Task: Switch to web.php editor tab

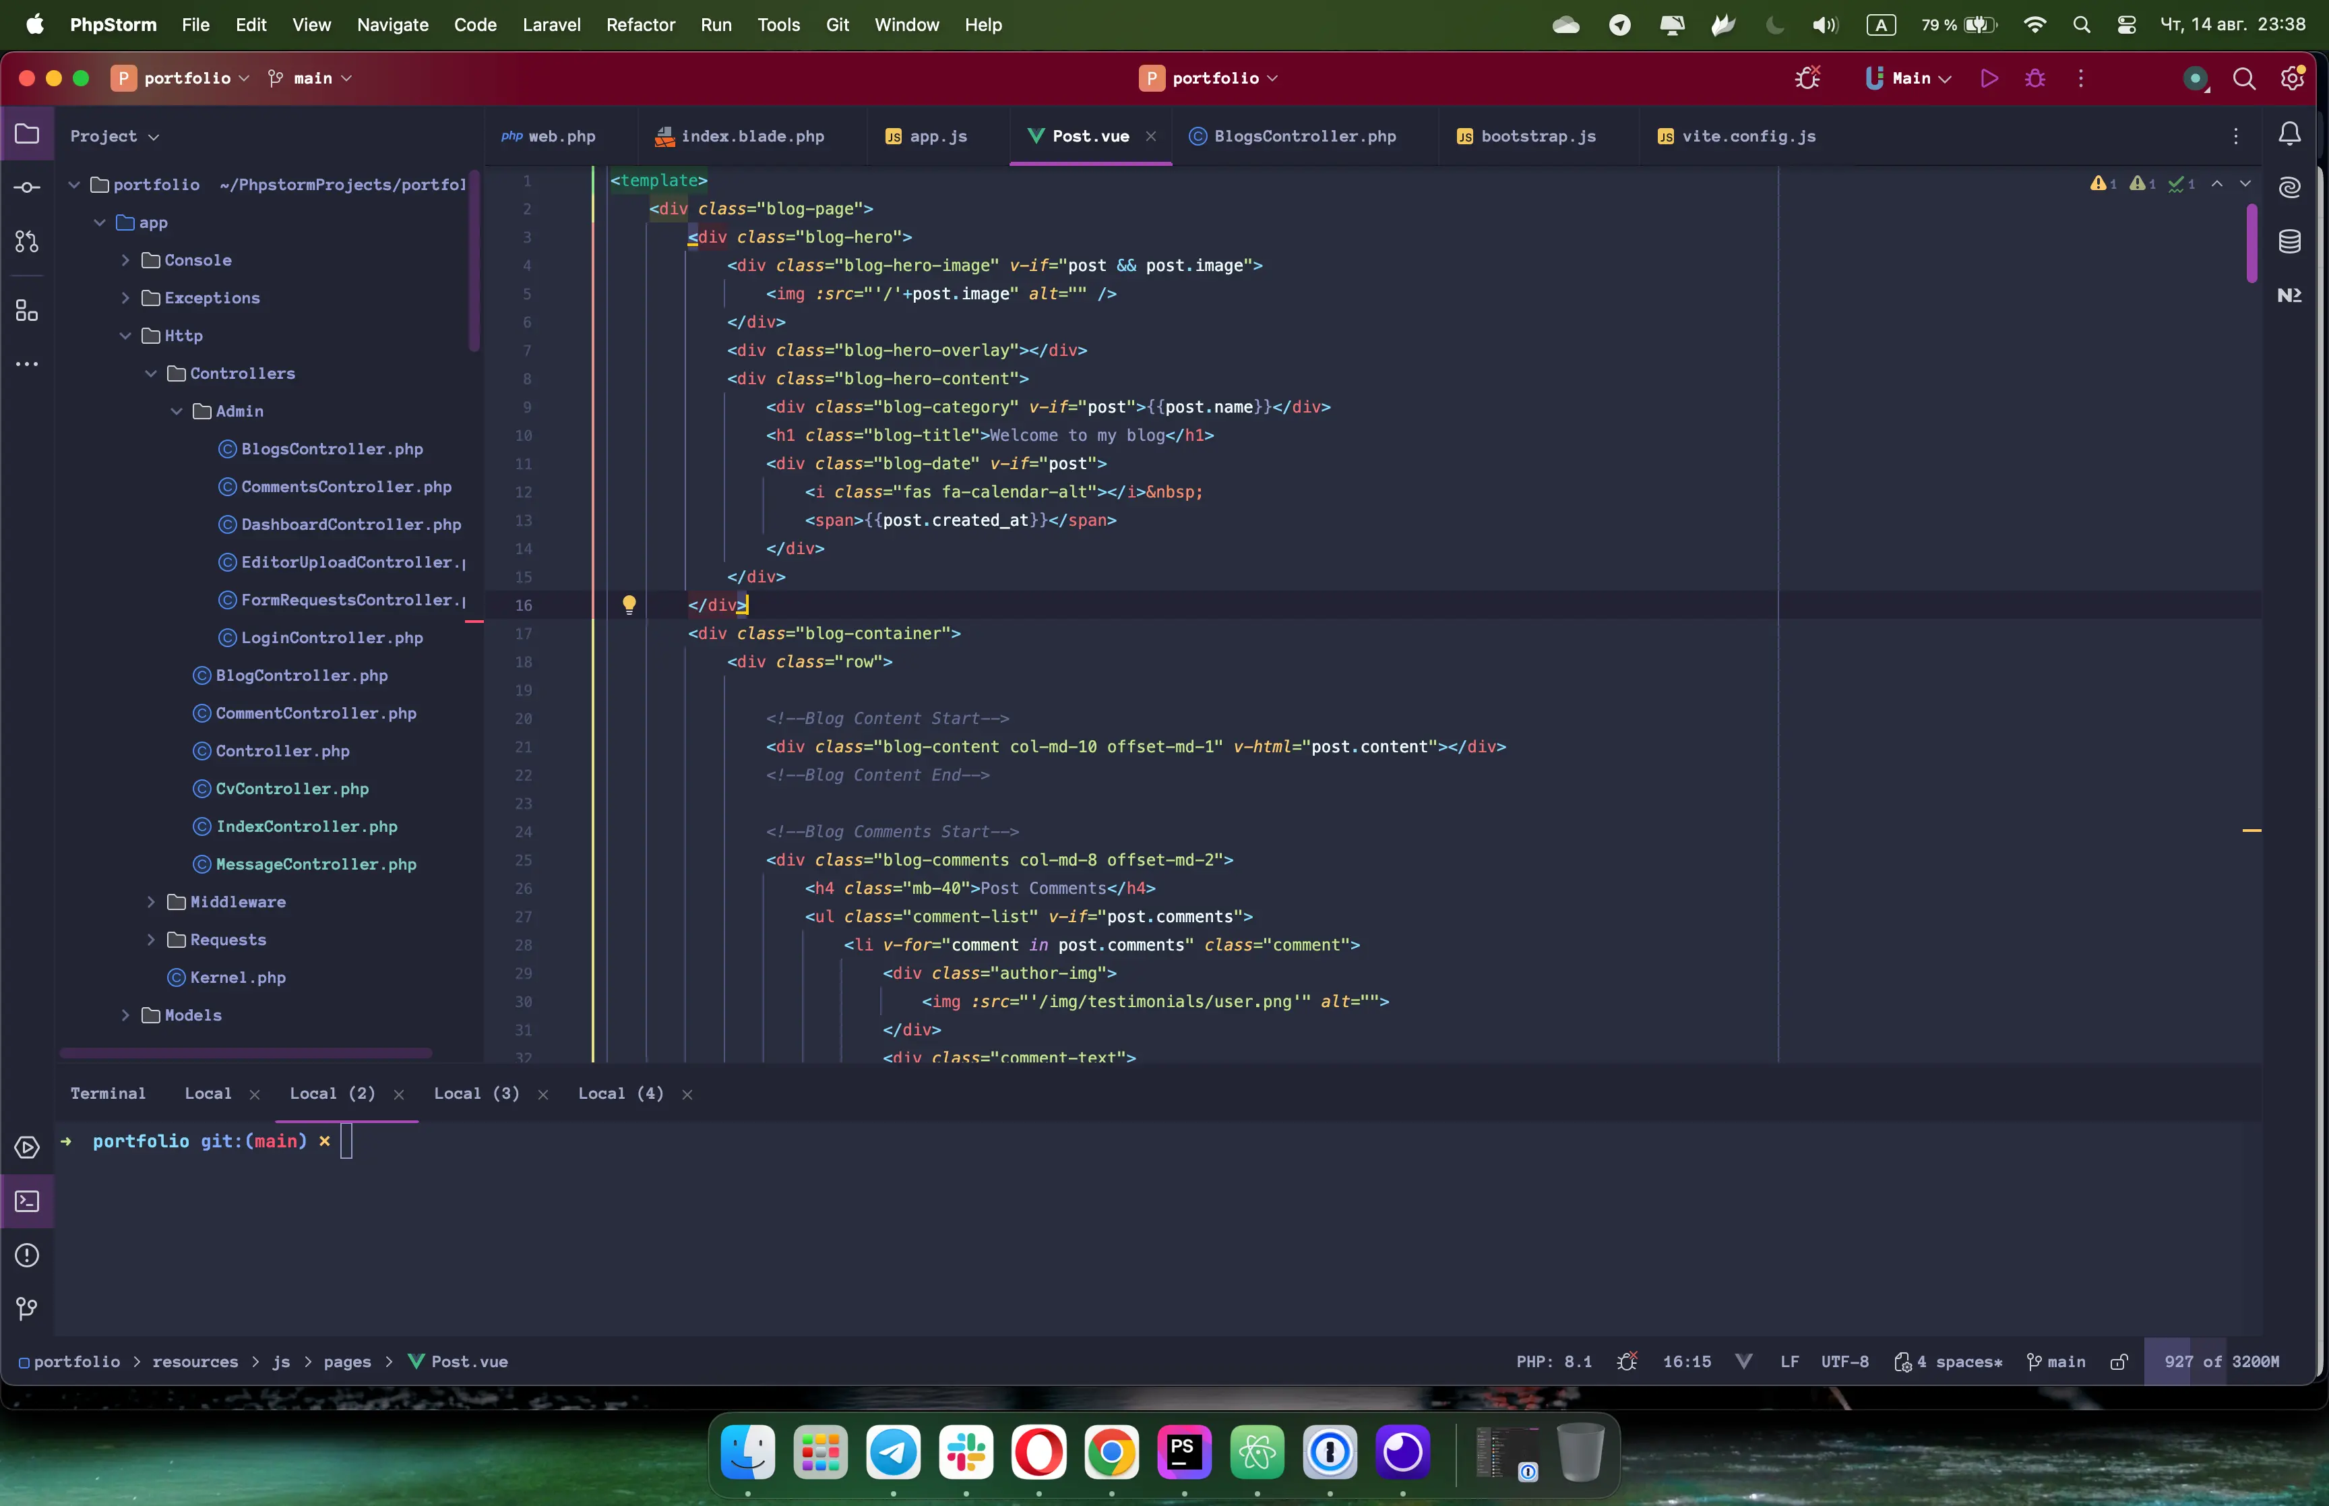Action: click(549, 137)
